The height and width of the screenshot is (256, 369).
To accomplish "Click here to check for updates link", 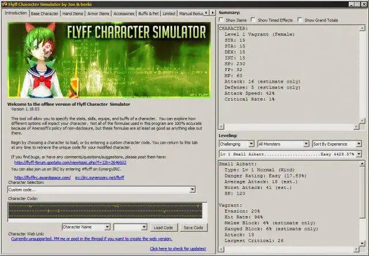I will click(x=178, y=248).
